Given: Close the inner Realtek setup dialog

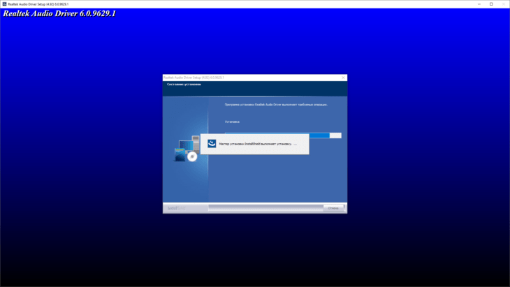Looking at the screenshot, I should click(343, 78).
